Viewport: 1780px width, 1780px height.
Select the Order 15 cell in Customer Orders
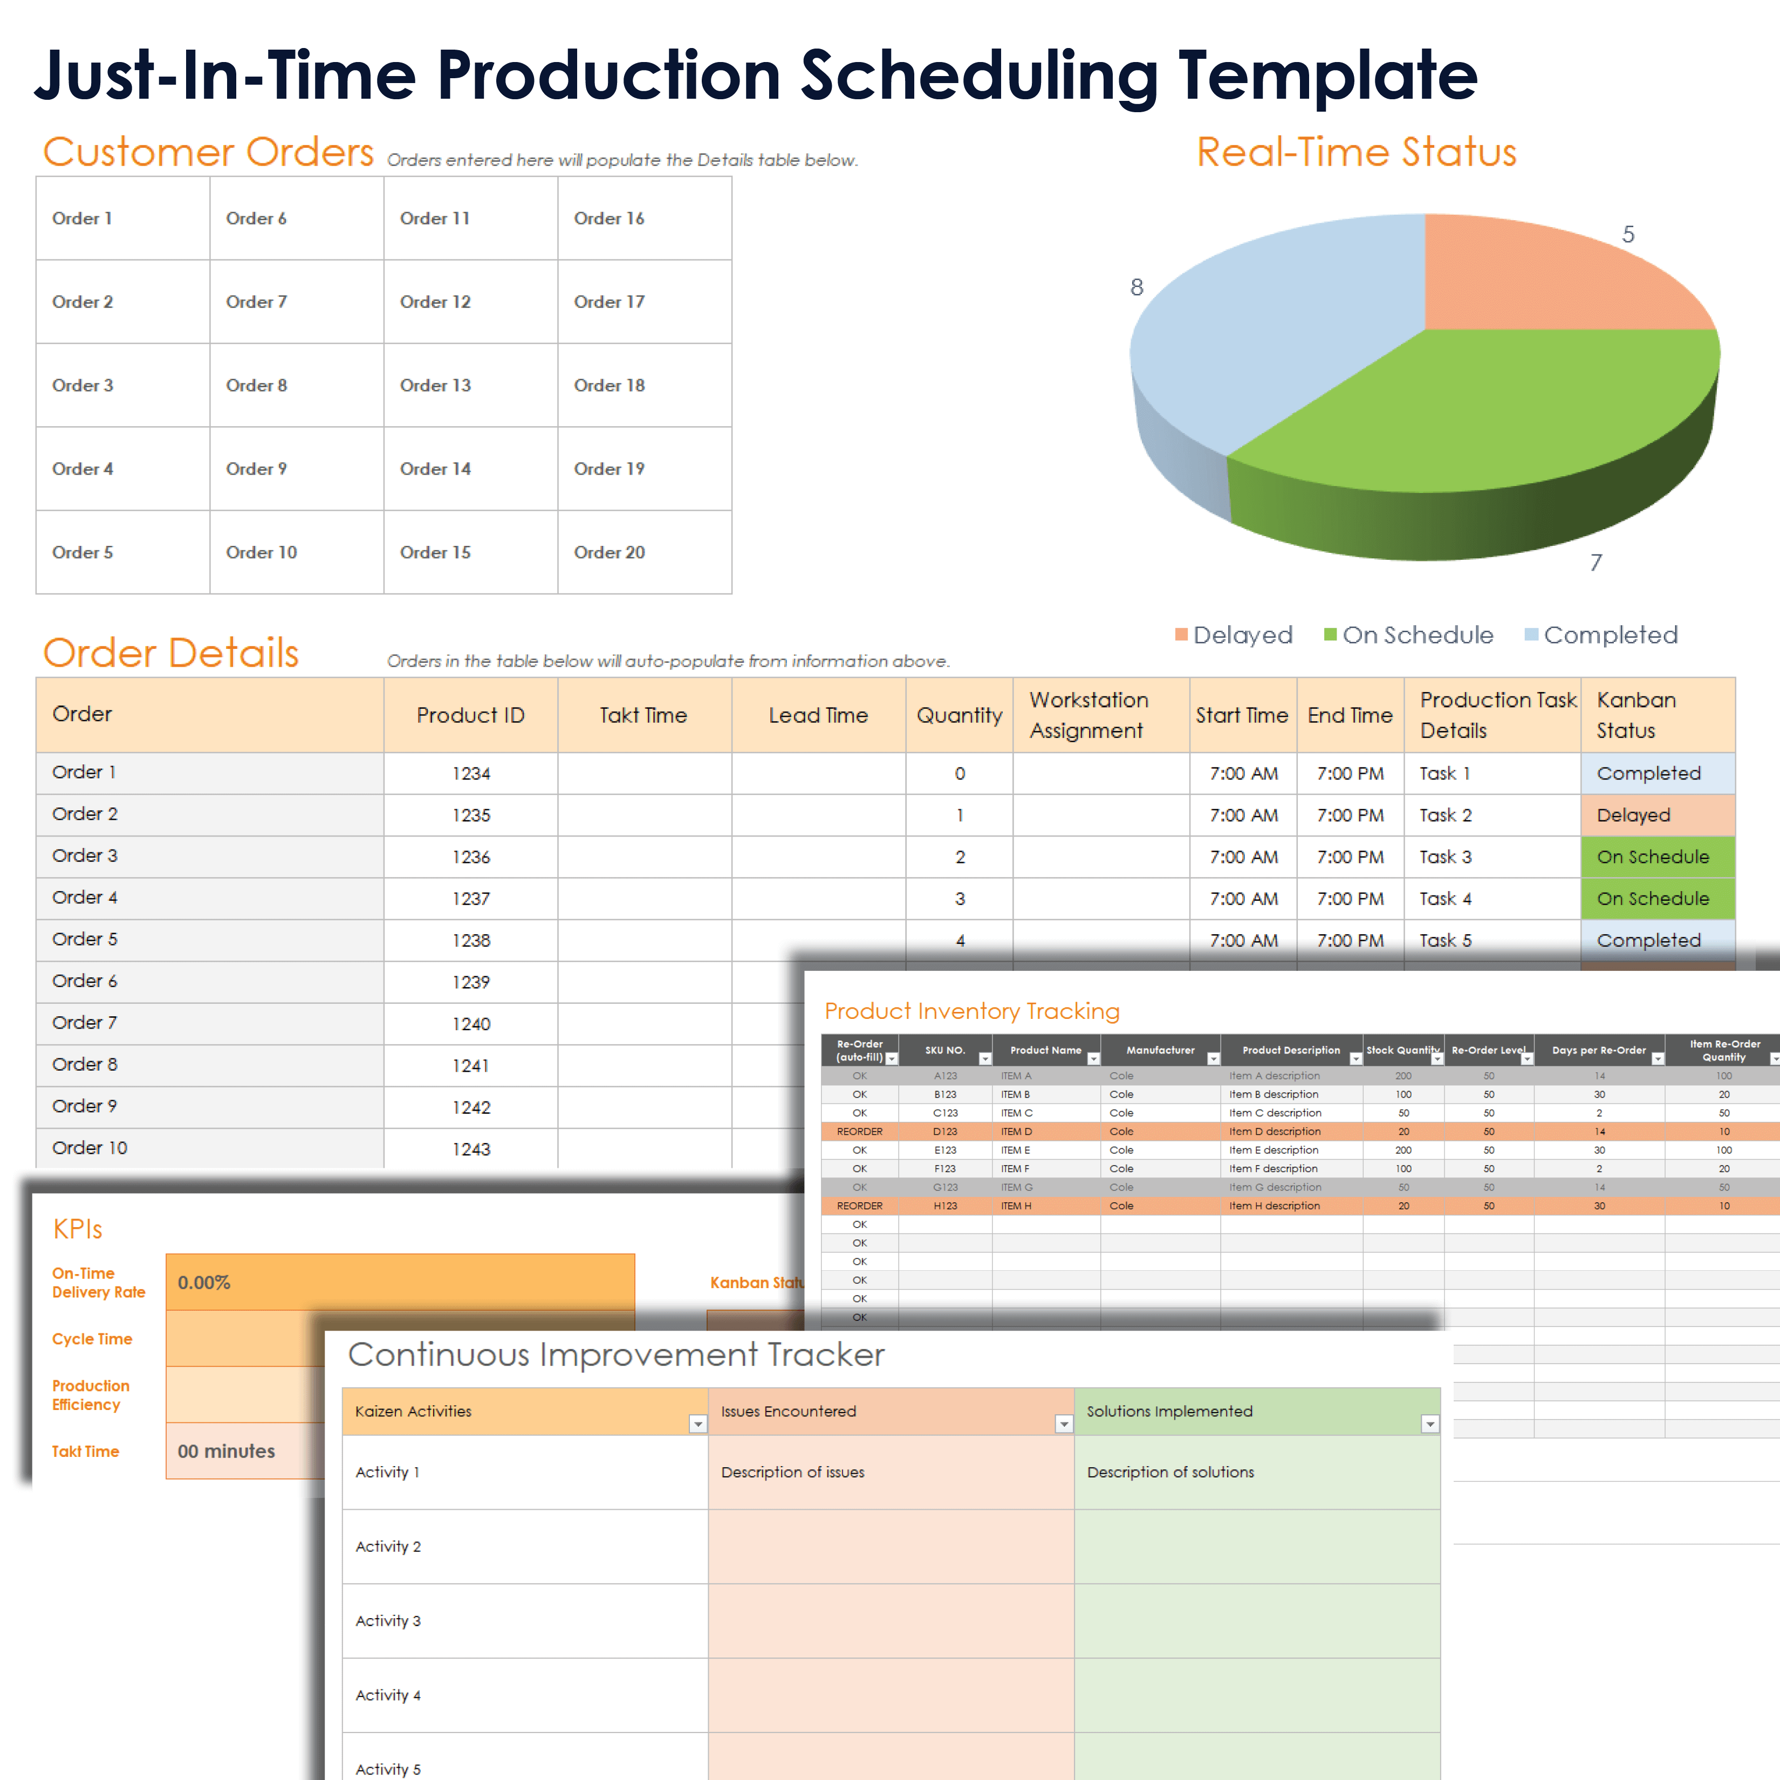pyautogui.click(x=471, y=552)
